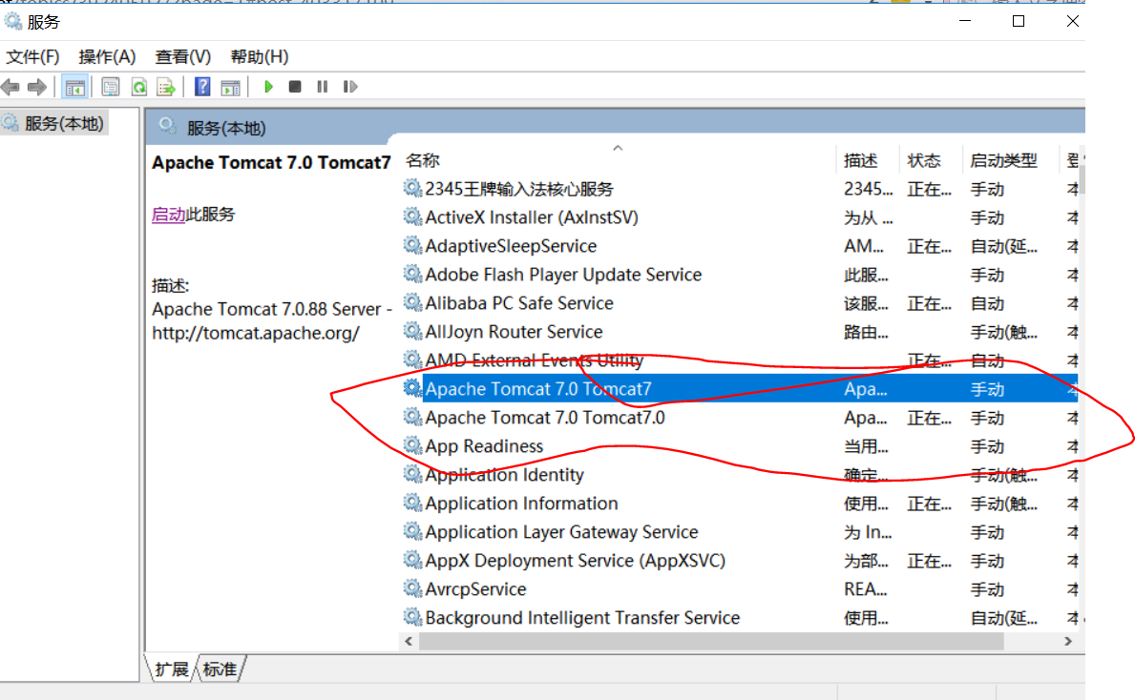Select AllJoyn Router Service row

point(739,332)
